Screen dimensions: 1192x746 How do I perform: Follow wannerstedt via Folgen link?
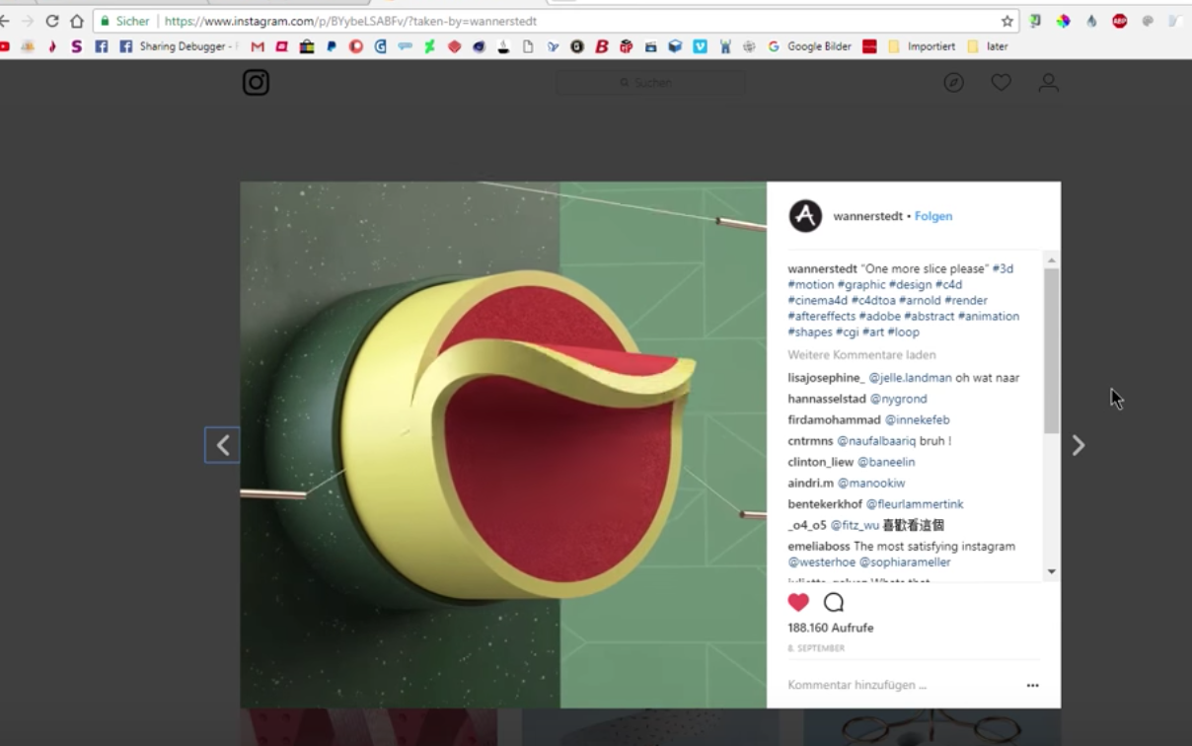pyautogui.click(x=933, y=216)
